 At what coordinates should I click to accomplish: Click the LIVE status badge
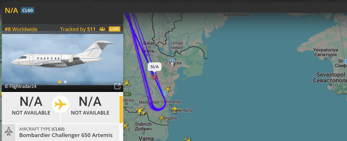point(114,29)
